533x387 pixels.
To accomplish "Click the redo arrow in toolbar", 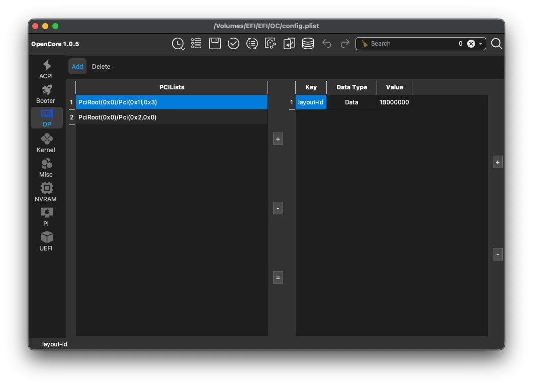I will tap(345, 44).
